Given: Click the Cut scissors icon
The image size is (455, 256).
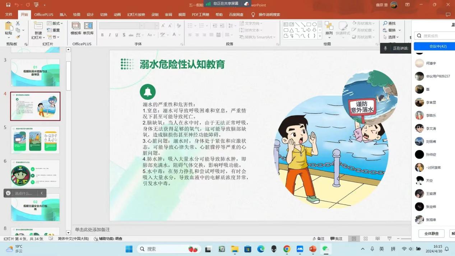Looking at the screenshot, I should pos(18,23).
